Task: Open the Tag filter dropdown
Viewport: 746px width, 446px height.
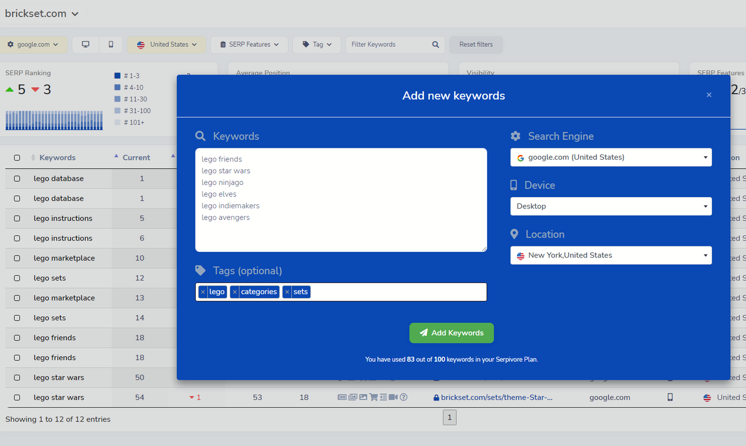Action: tap(317, 45)
